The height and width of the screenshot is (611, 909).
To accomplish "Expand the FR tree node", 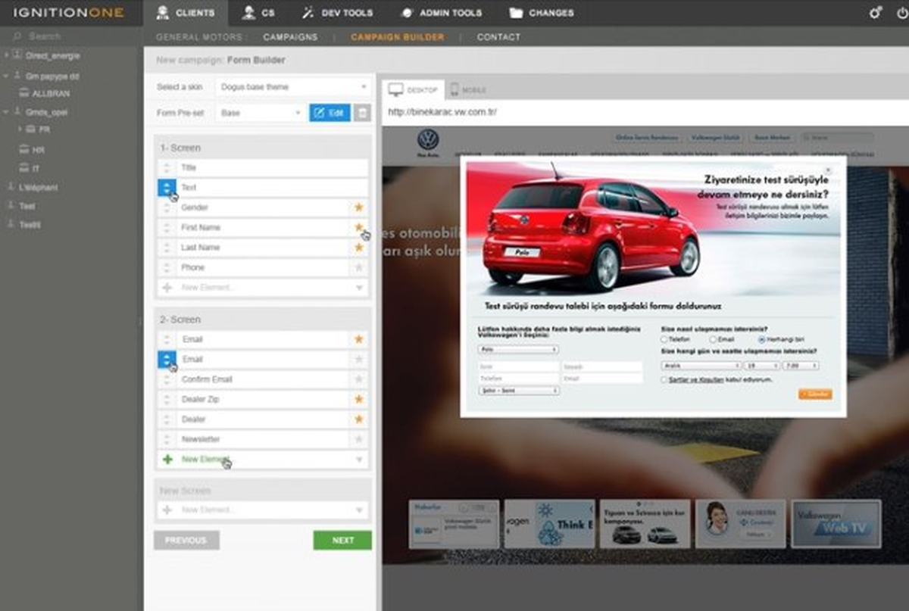I will [x=20, y=129].
